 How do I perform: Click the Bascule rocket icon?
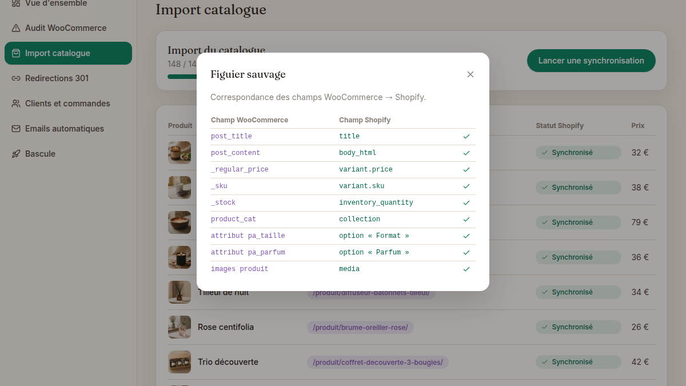(x=16, y=154)
